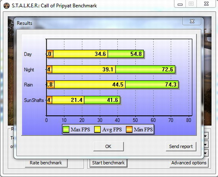This screenshot has width=218, height=177.
Task: Click the SunShafts 41.6 max FPS bar
Action: pyautogui.click(x=102, y=100)
